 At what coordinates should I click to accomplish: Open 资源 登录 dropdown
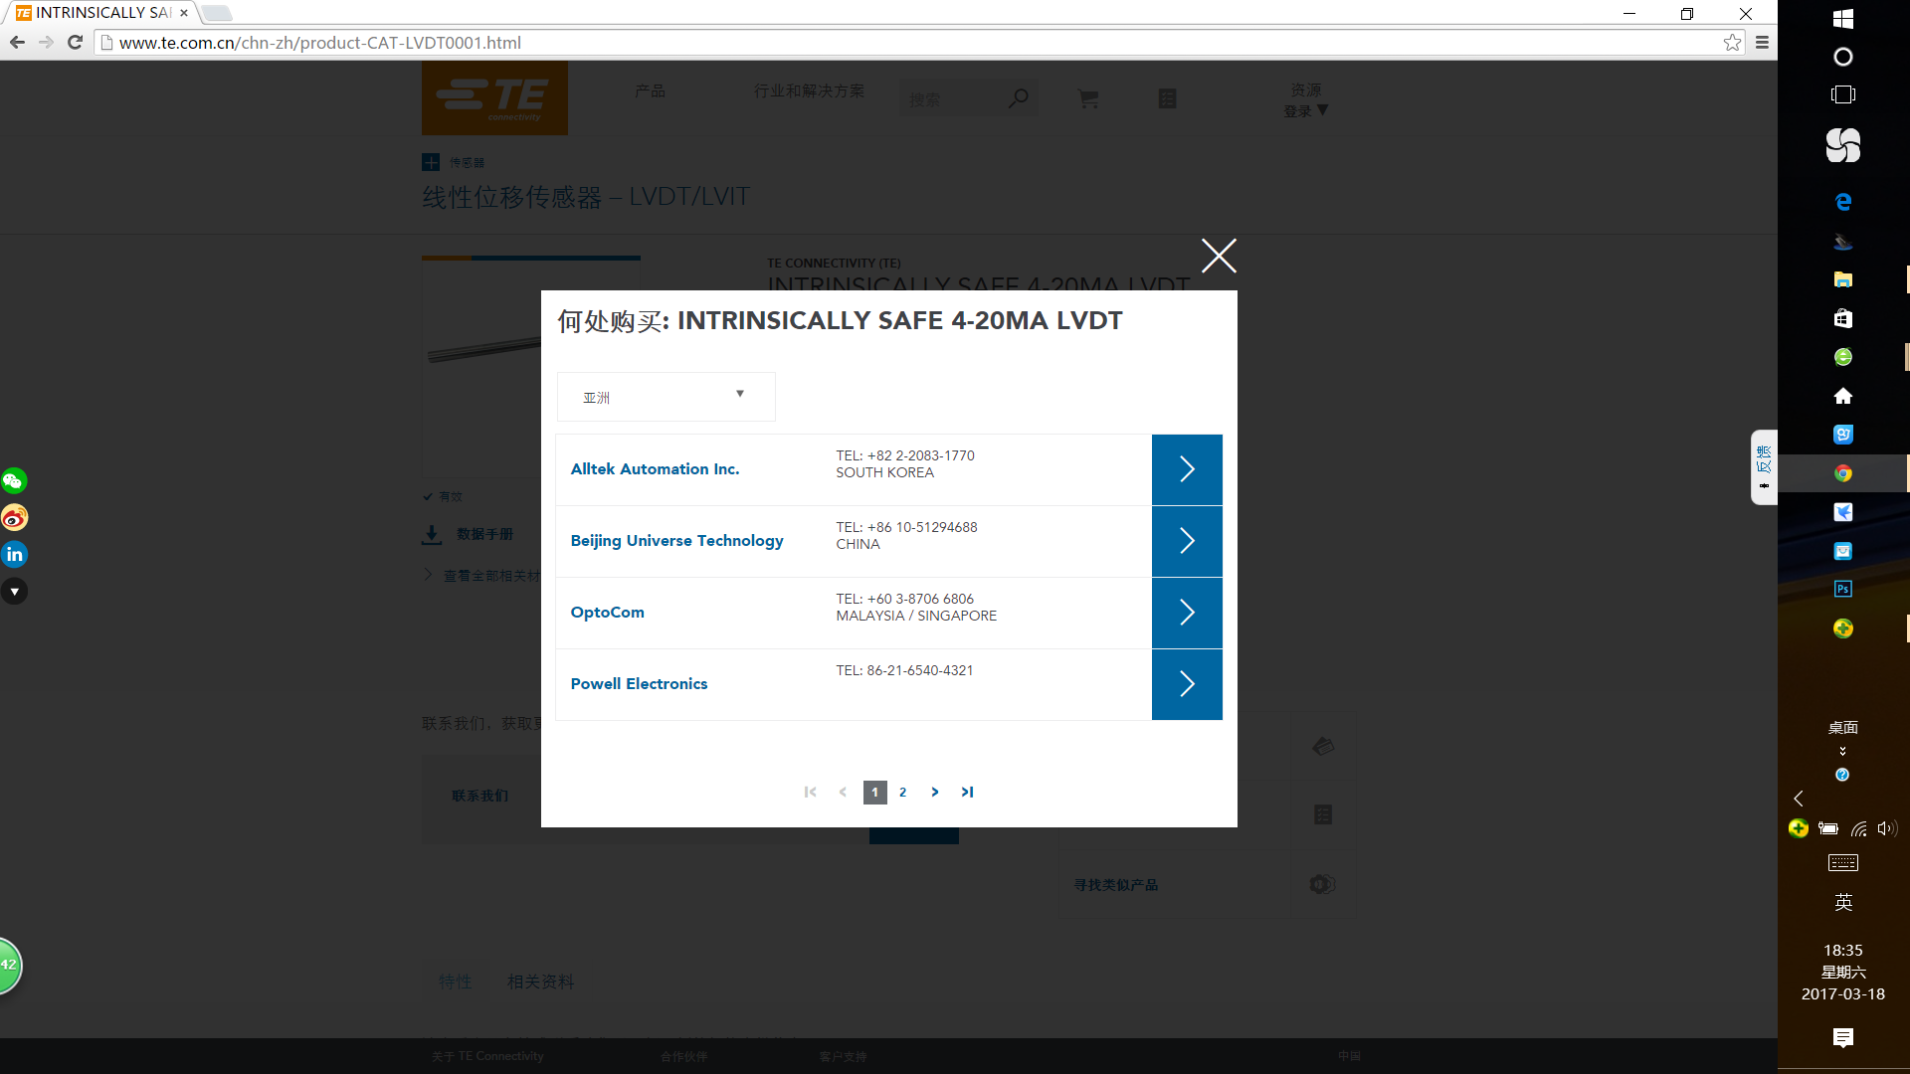(1305, 100)
